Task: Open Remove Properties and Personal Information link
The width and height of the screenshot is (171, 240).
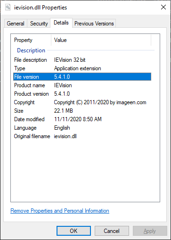Action: (60, 211)
